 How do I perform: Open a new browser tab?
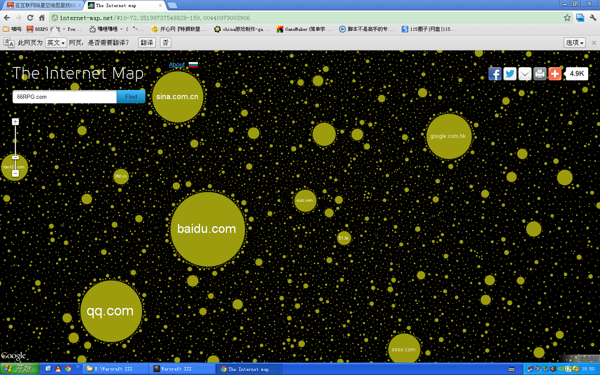(172, 5)
